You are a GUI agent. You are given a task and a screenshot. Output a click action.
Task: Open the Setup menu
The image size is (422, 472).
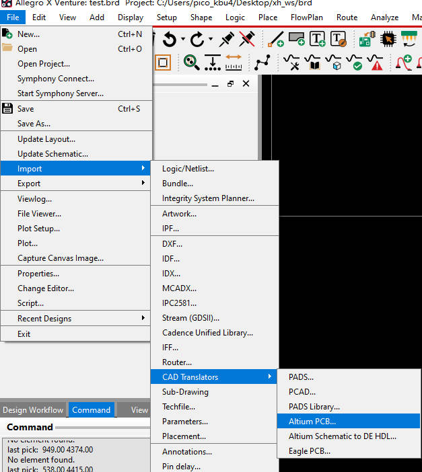(x=167, y=17)
